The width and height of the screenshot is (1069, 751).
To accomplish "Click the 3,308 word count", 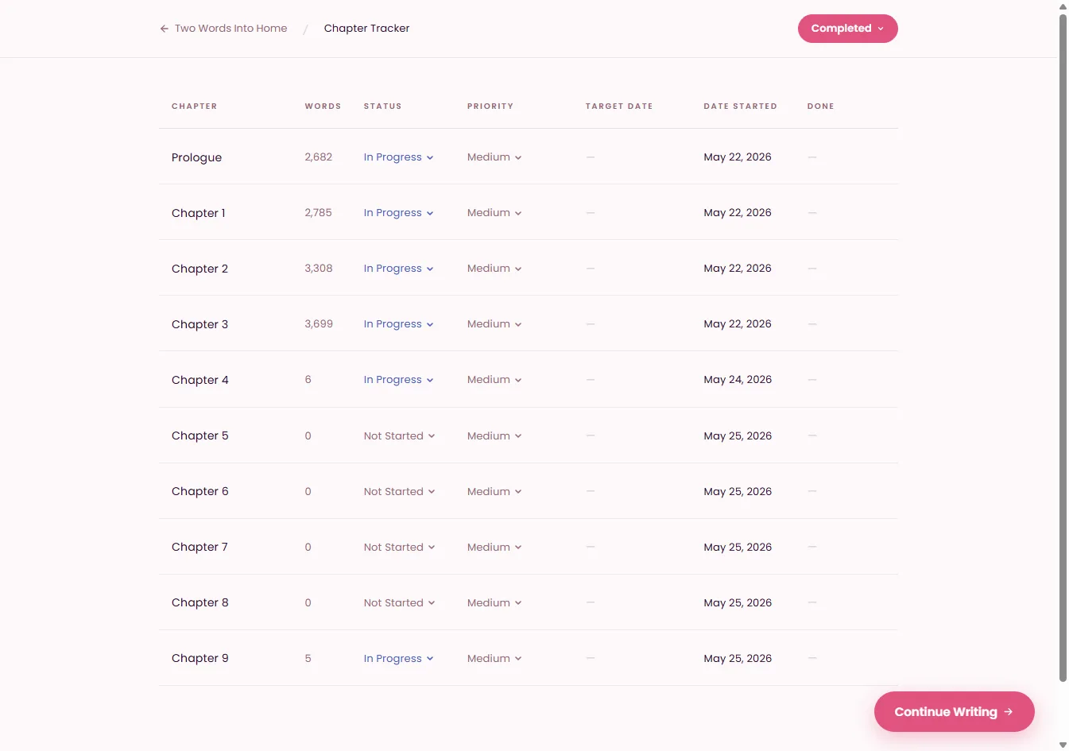I will (318, 269).
